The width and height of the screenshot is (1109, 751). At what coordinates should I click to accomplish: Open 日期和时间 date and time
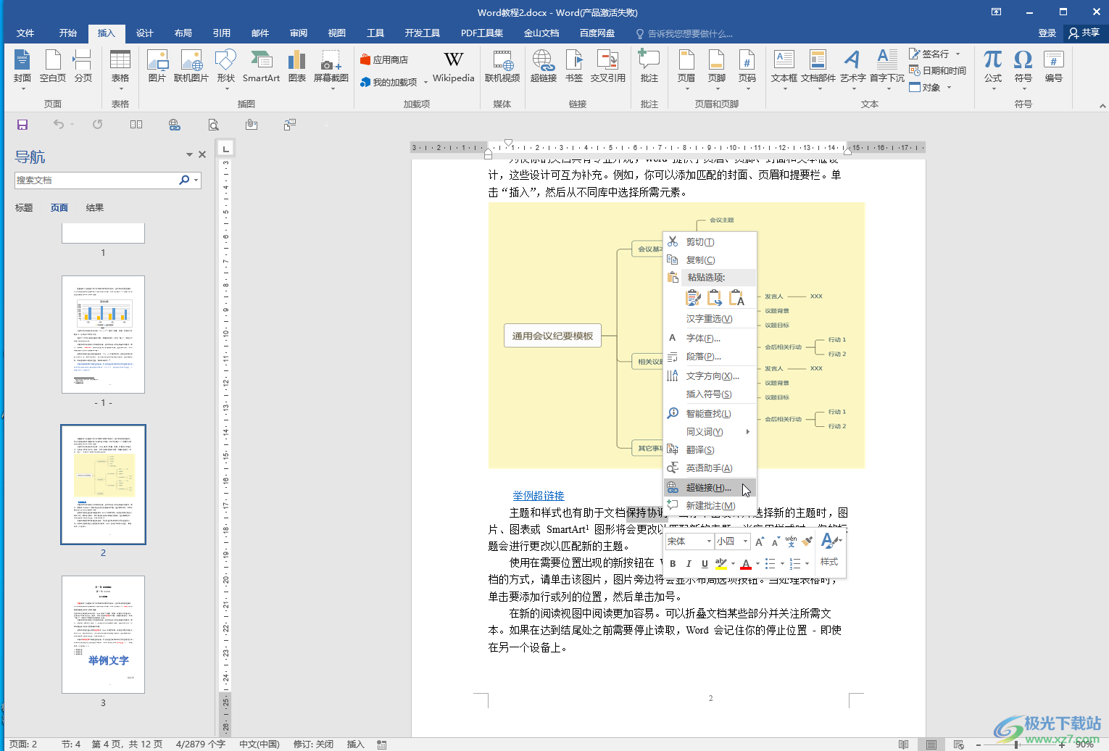point(937,70)
